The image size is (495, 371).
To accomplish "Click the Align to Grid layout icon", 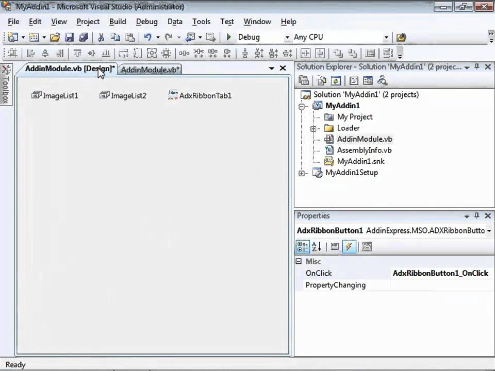I will coord(12,53).
